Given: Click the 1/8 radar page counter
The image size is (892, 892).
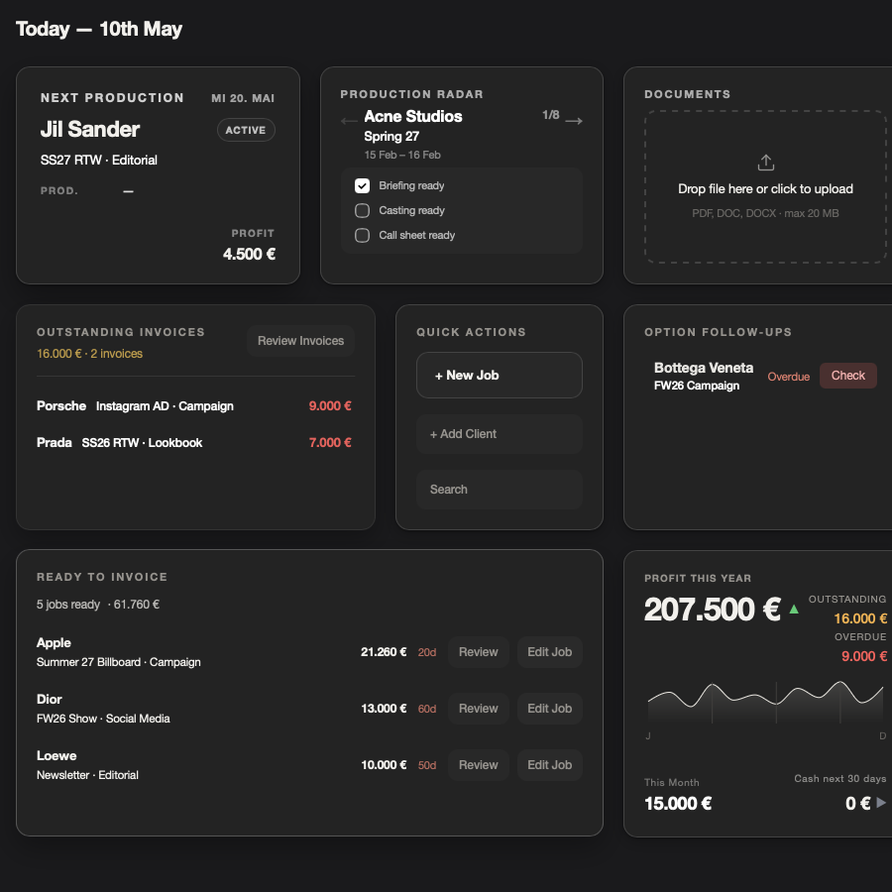Looking at the screenshot, I should point(551,115).
